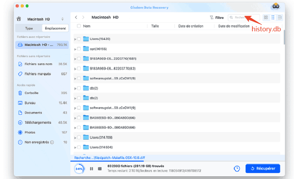Open Fichiers sans nom category

(42, 64)
